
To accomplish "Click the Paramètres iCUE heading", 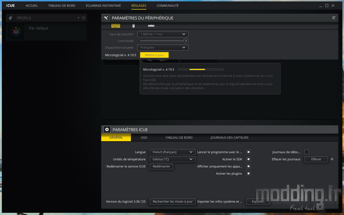I will coord(130,130).
